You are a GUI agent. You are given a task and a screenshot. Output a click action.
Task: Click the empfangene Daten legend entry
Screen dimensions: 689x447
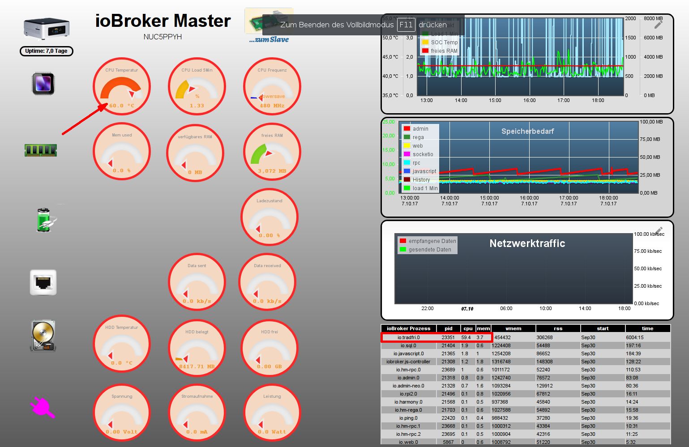point(428,241)
